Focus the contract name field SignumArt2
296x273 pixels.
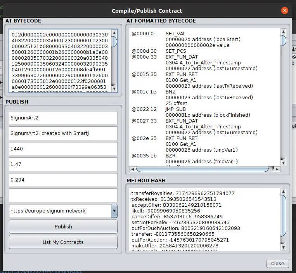tap(63, 118)
